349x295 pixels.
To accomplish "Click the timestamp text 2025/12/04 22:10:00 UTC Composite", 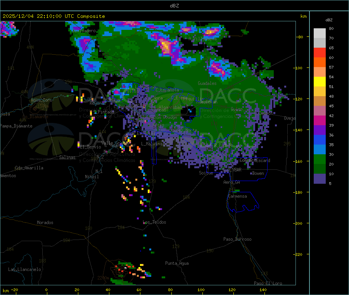I will click(54, 16).
